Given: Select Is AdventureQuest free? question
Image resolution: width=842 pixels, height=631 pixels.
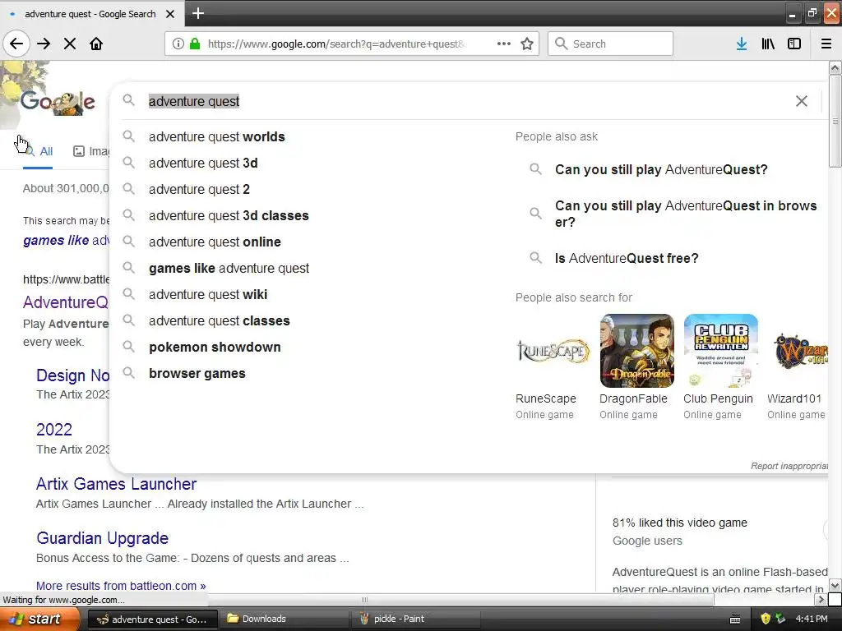Looking at the screenshot, I should [x=627, y=258].
